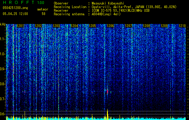
Task: Click the 1208 time marker
Action: (146, 26)
